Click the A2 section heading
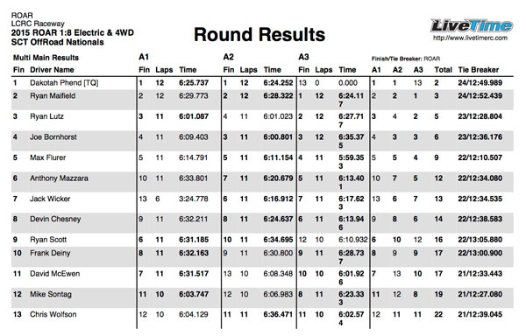This screenshot has width=526, height=336. pyautogui.click(x=228, y=57)
